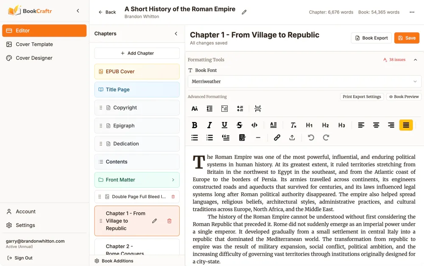Click Add Chapter
The height and width of the screenshot is (266, 424).
137,53
